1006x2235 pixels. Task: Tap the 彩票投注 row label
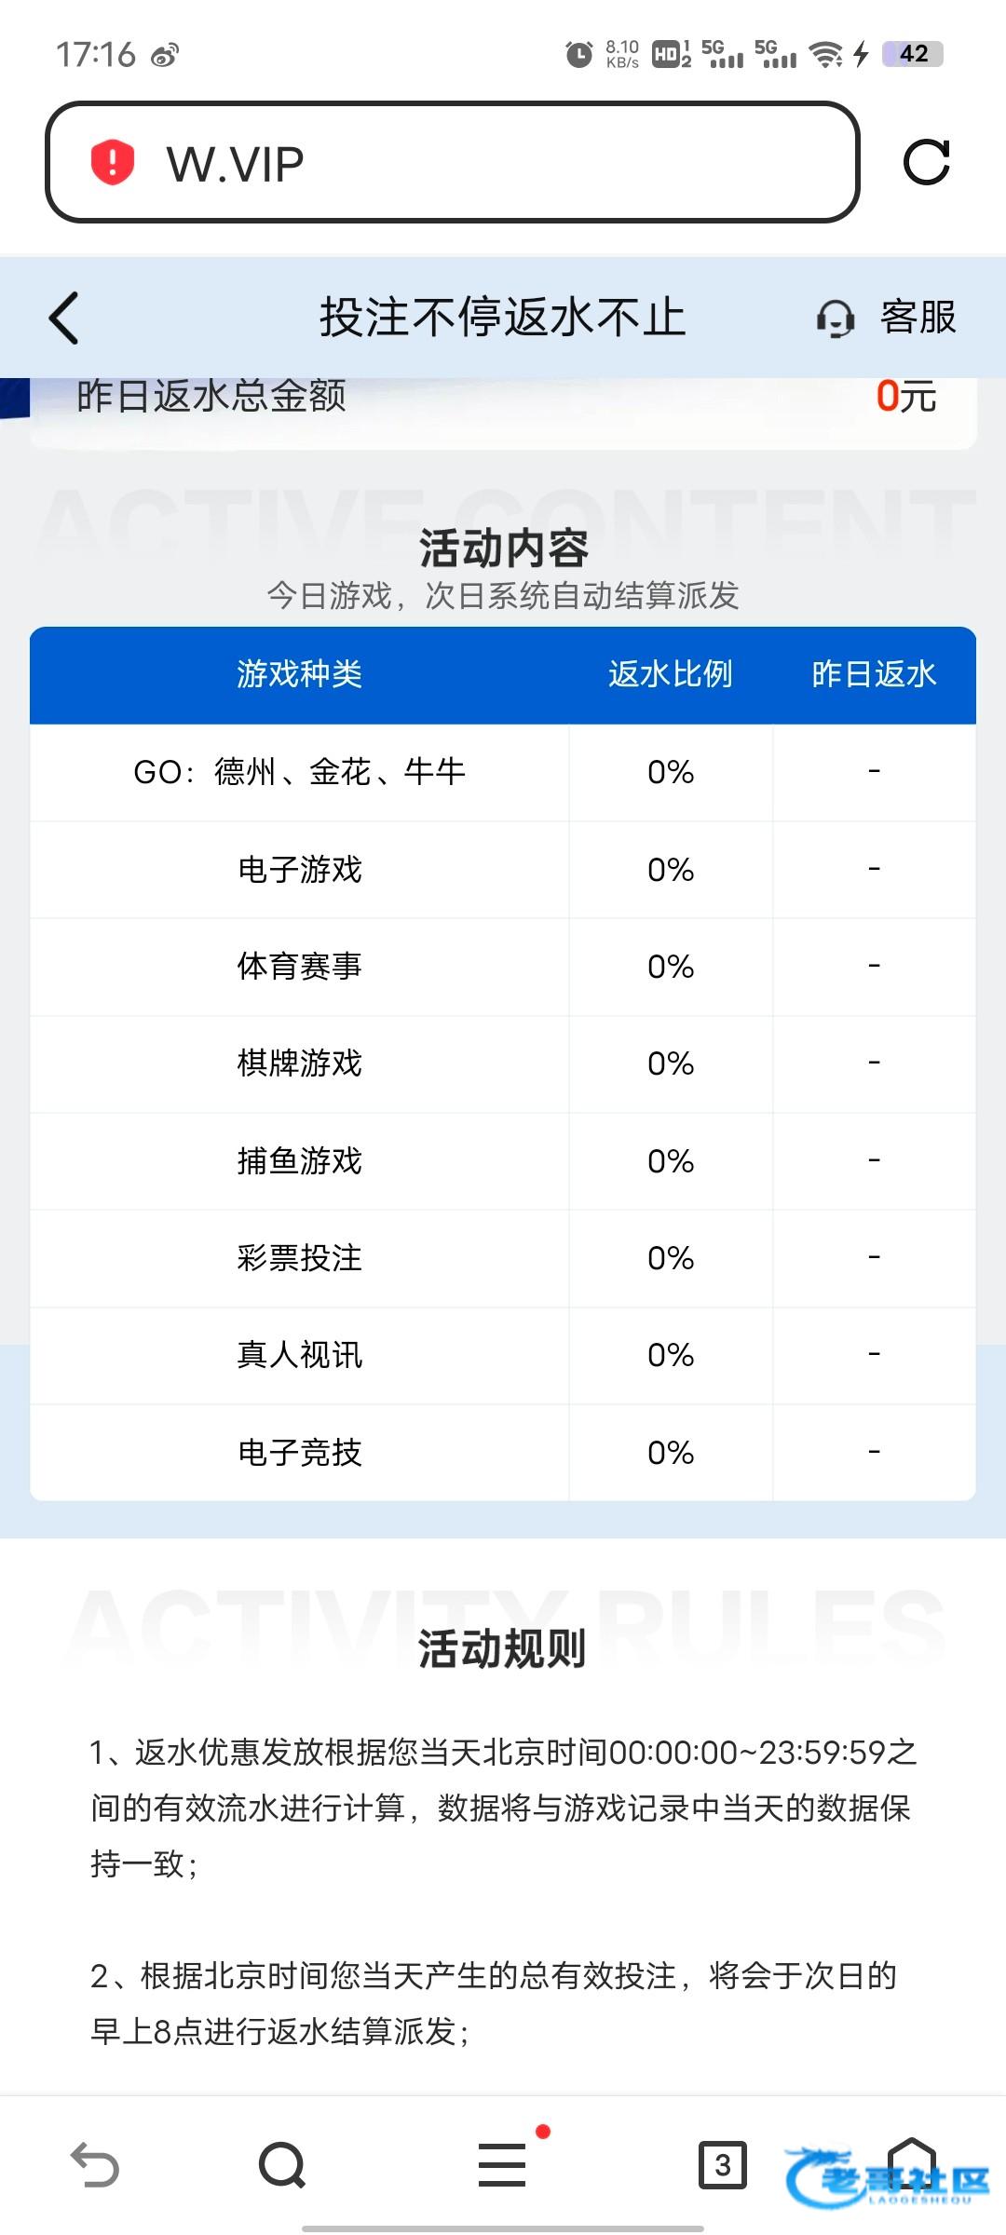coord(299,1258)
